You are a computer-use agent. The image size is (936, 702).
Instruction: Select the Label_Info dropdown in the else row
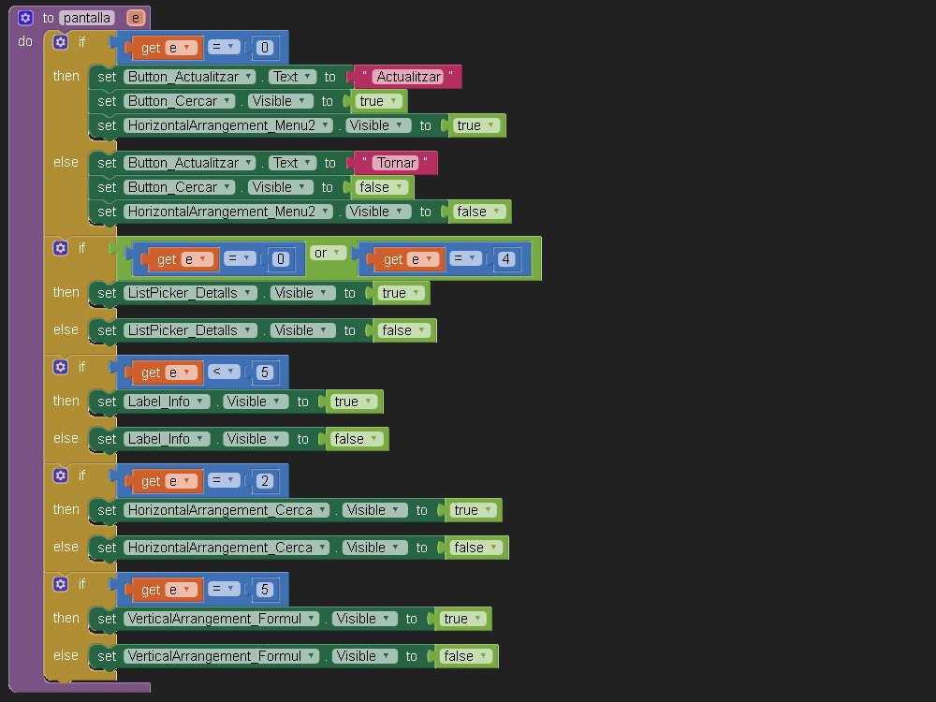(164, 439)
